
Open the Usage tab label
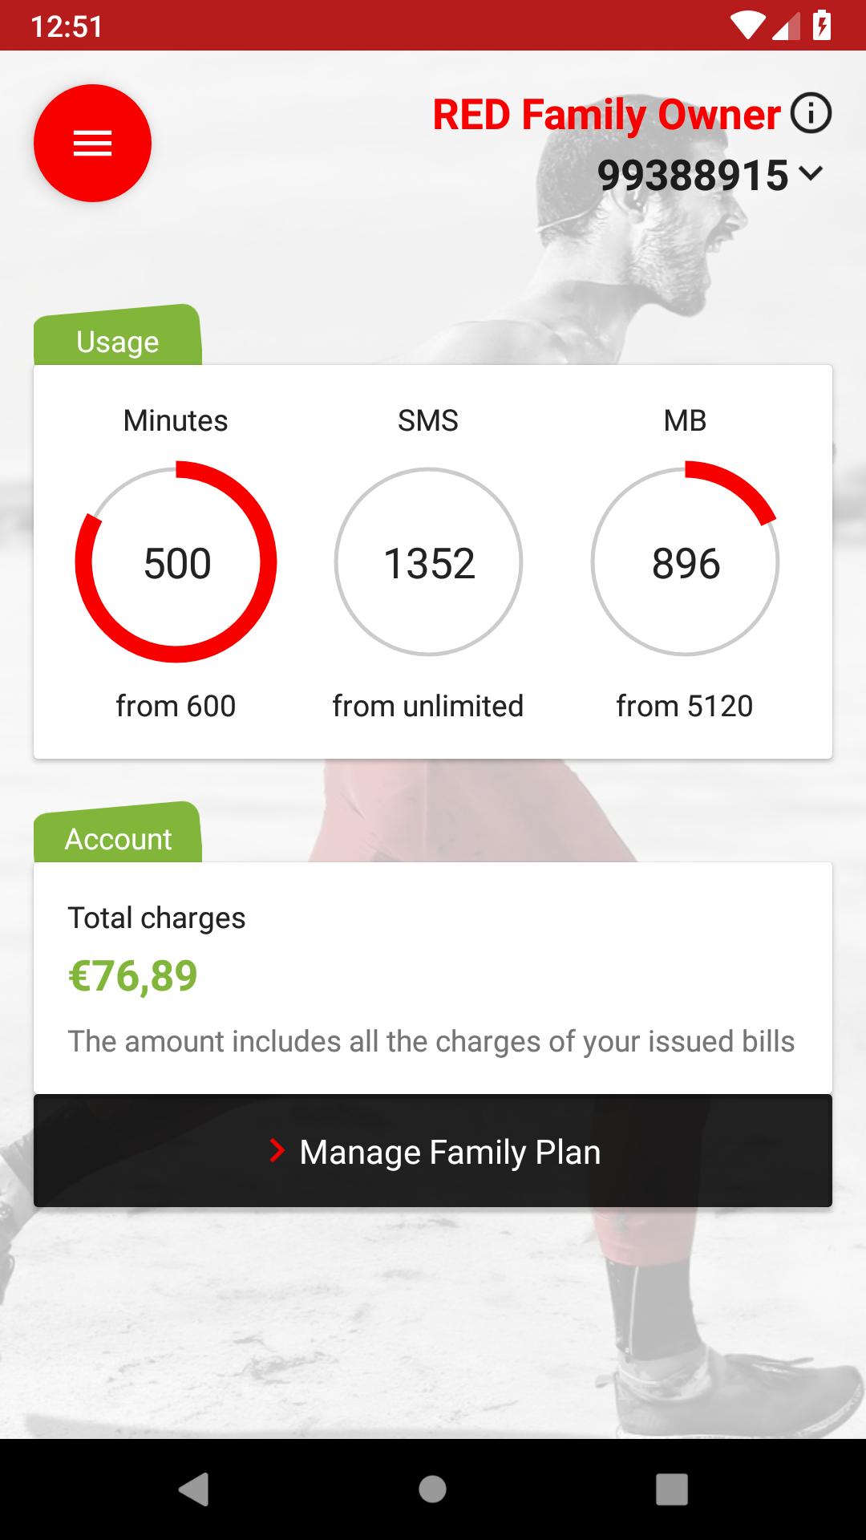[117, 340]
